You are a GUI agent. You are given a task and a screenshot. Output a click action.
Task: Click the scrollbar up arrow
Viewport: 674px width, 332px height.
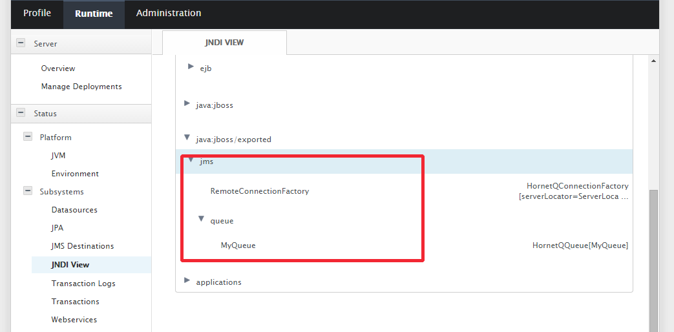653,61
